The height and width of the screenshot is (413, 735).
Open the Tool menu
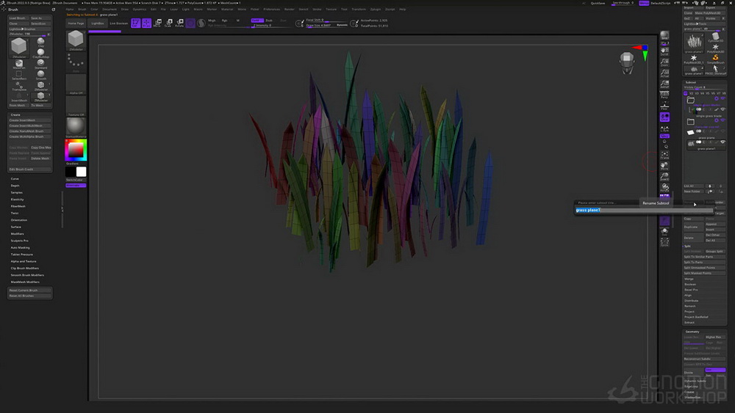(x=344, y=9)
